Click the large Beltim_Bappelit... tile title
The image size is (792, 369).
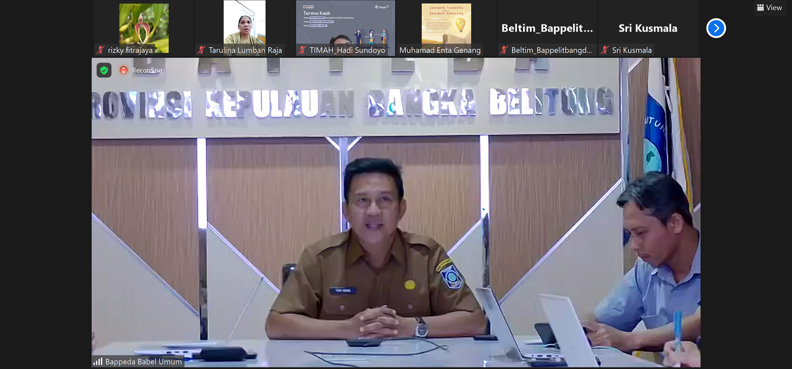pos(547,28)
